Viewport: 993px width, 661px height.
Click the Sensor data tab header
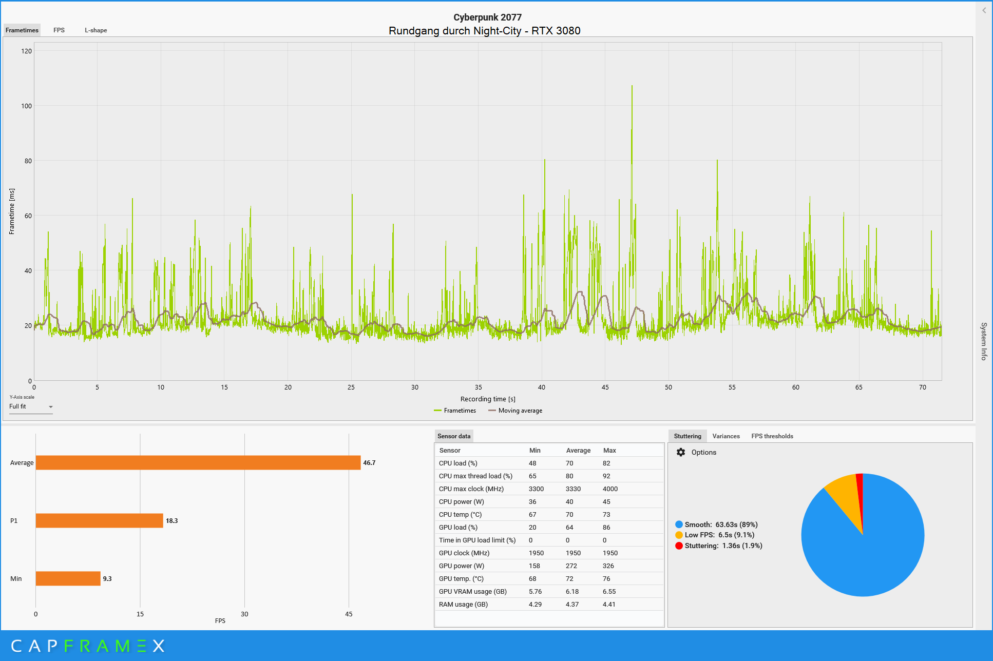click(453, 436)
